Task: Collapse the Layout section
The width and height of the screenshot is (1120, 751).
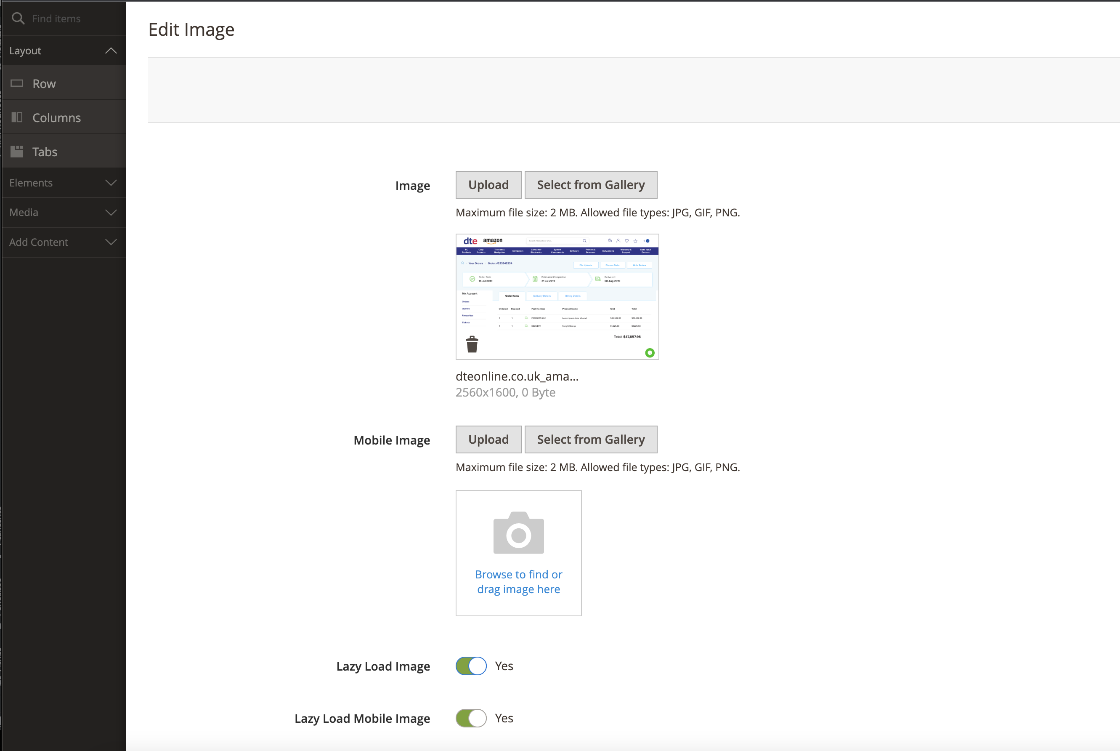Action: tap(111, 51)
